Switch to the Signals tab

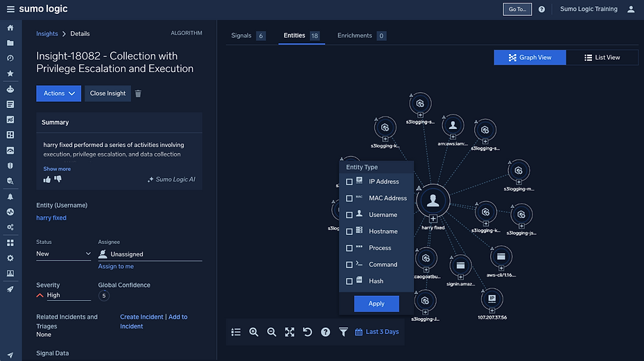[x=248, y=36]
